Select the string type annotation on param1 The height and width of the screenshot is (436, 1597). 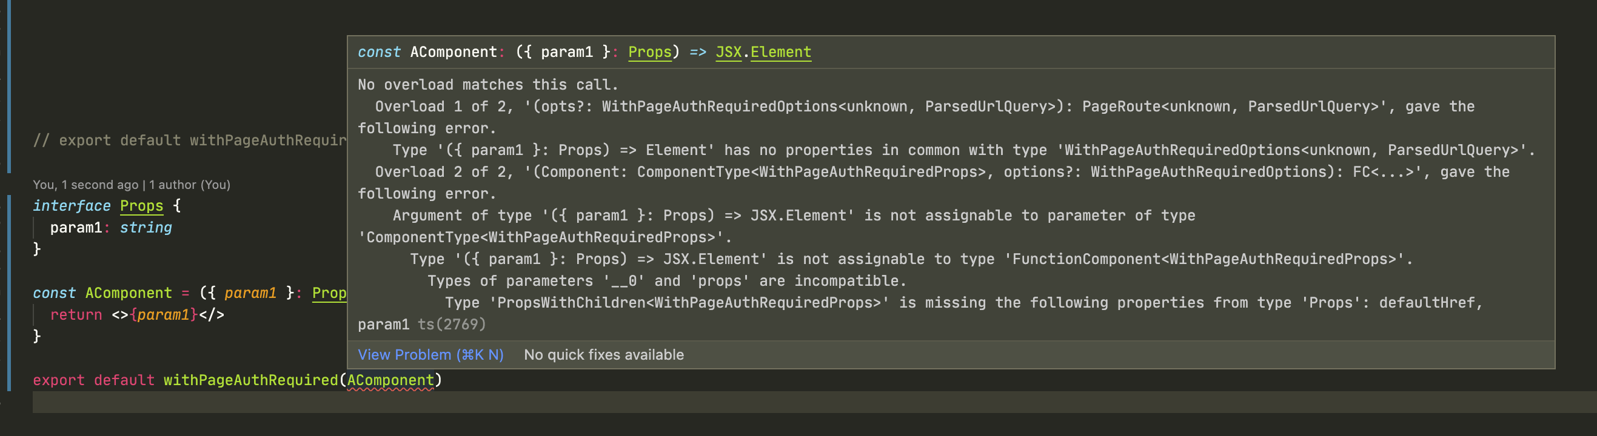pos(146,227)
